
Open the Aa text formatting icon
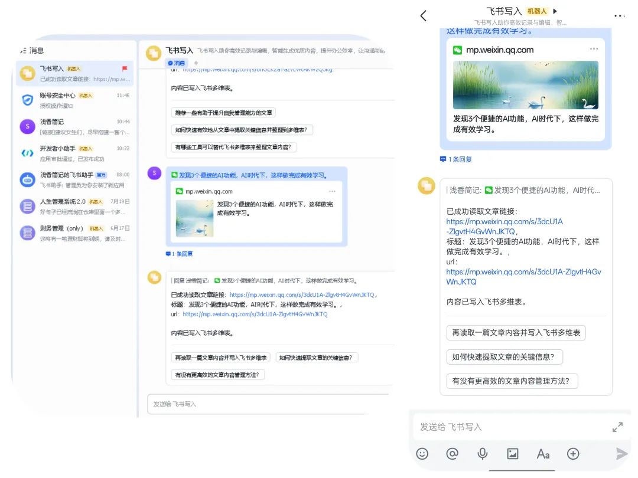coord(543,454)
